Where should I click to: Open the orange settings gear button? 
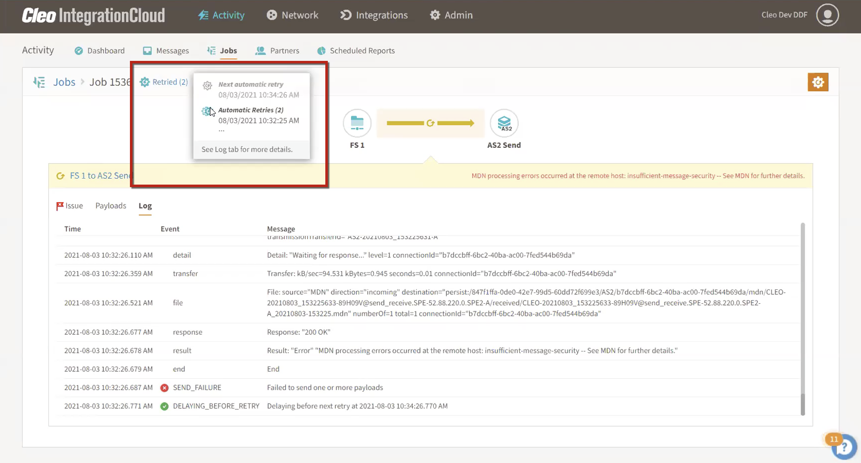tap(818, 82)
